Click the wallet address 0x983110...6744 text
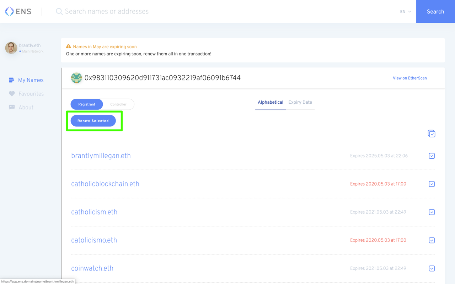The image size is (455, 284). tap(162, 78)
